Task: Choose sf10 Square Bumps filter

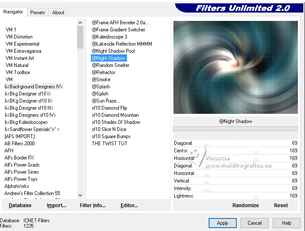Action: pyautogui.click(x=111, y=136)
